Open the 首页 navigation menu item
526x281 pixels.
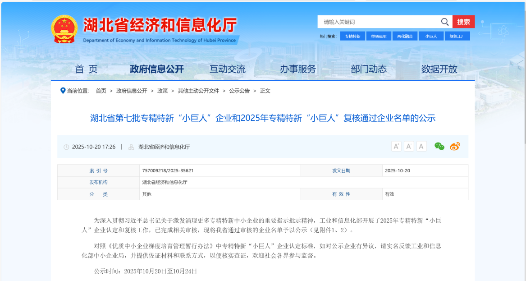pyautogui.click(x=86, y=69)
